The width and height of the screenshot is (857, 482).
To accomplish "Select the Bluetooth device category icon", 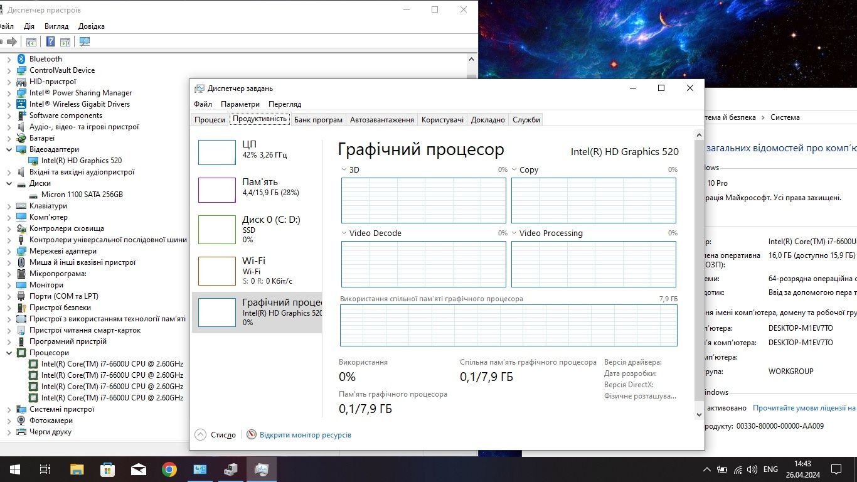I will [x=21, y=59].
